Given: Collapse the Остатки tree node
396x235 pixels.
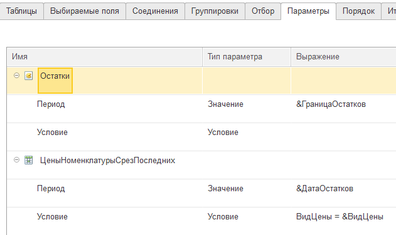Looking at the screenshot, I should (x=16, y=76).
